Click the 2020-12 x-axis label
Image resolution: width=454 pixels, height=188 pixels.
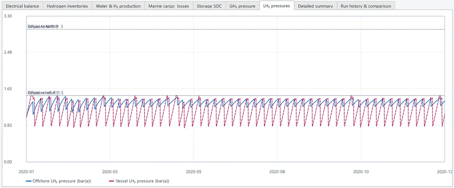(x=444, y=171)
